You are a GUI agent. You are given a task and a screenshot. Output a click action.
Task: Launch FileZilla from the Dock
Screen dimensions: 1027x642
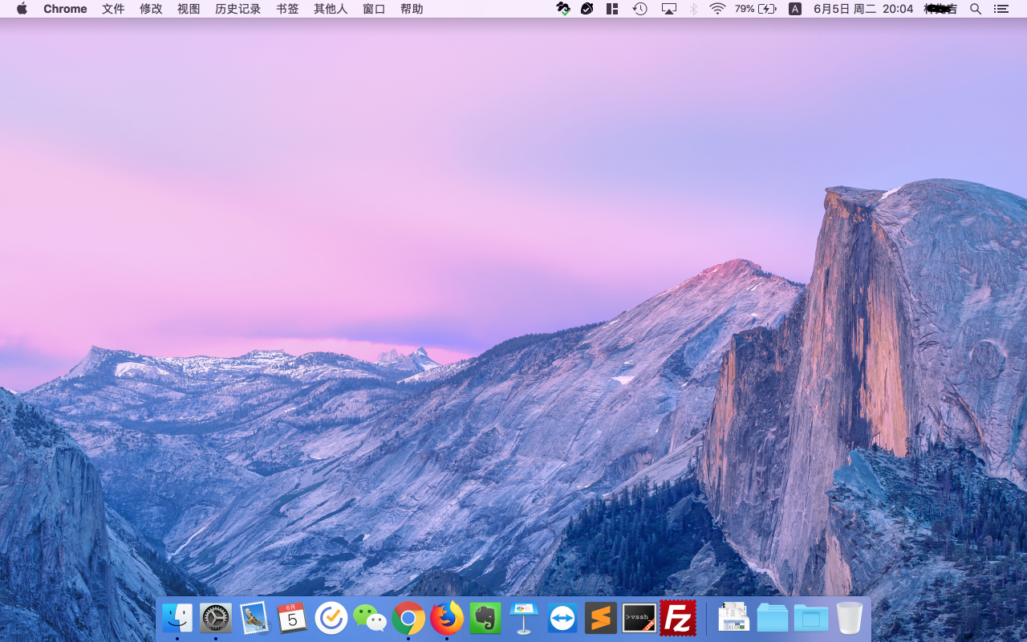678,618
